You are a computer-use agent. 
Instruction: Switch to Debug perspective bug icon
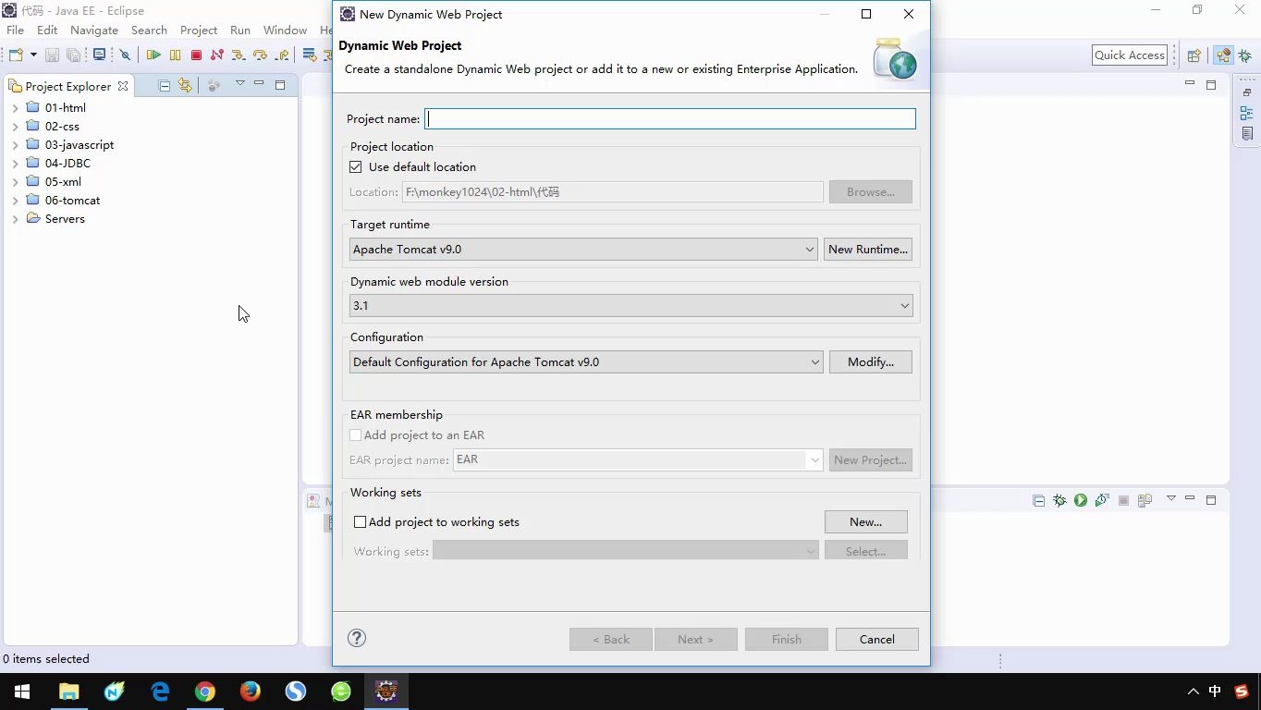(x=1245, y=55)
